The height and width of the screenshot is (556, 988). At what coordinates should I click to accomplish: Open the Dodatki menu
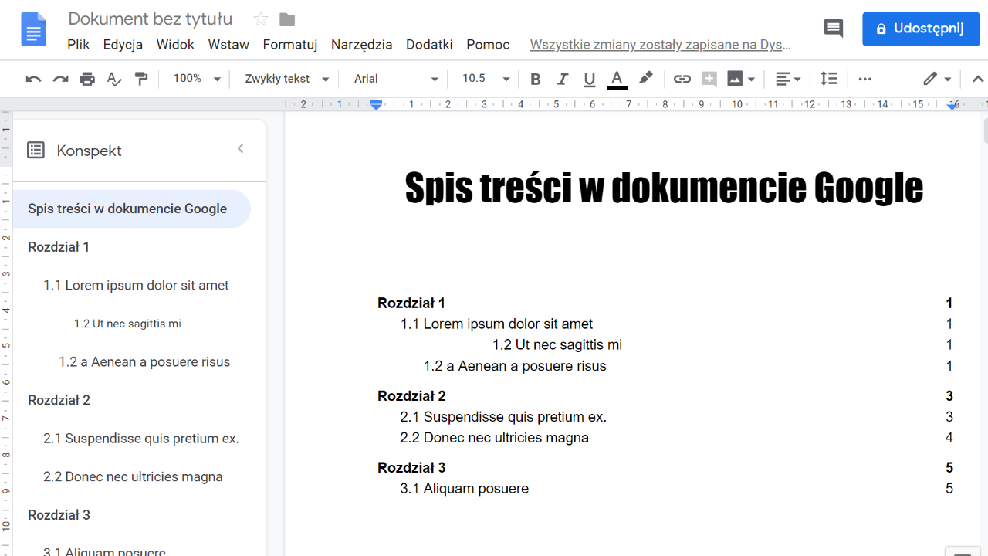click(429, 45)
